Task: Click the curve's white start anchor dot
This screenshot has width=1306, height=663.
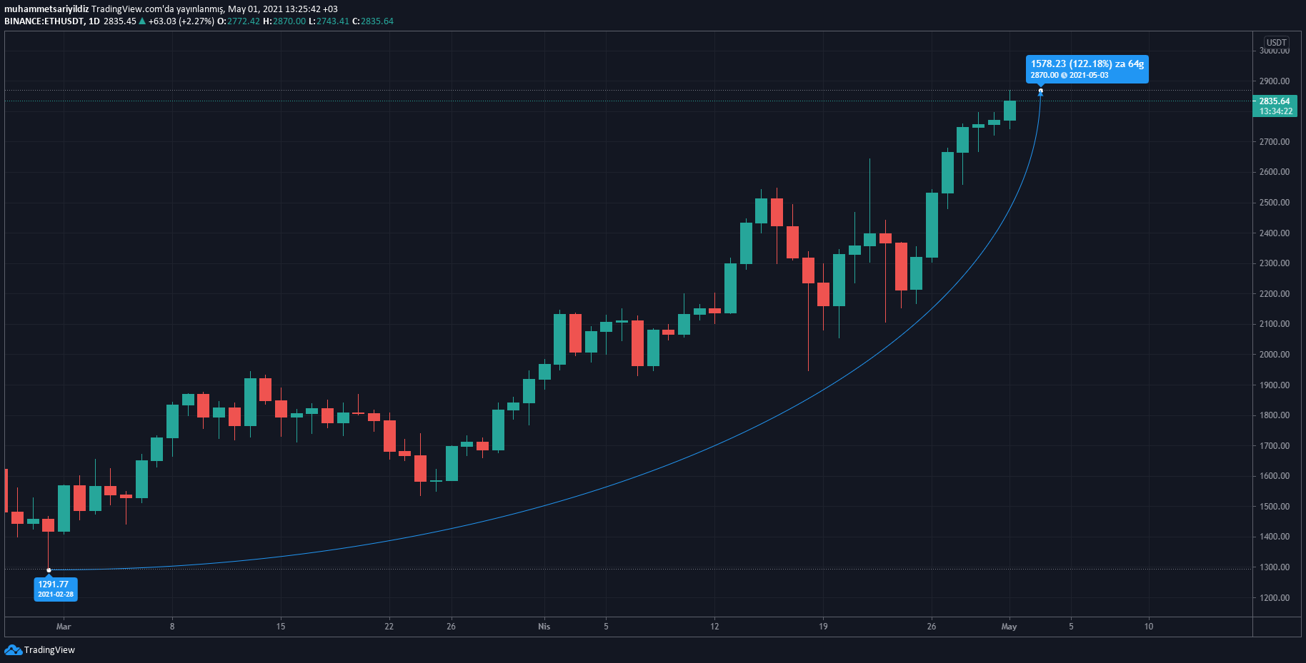Action: 49,570
